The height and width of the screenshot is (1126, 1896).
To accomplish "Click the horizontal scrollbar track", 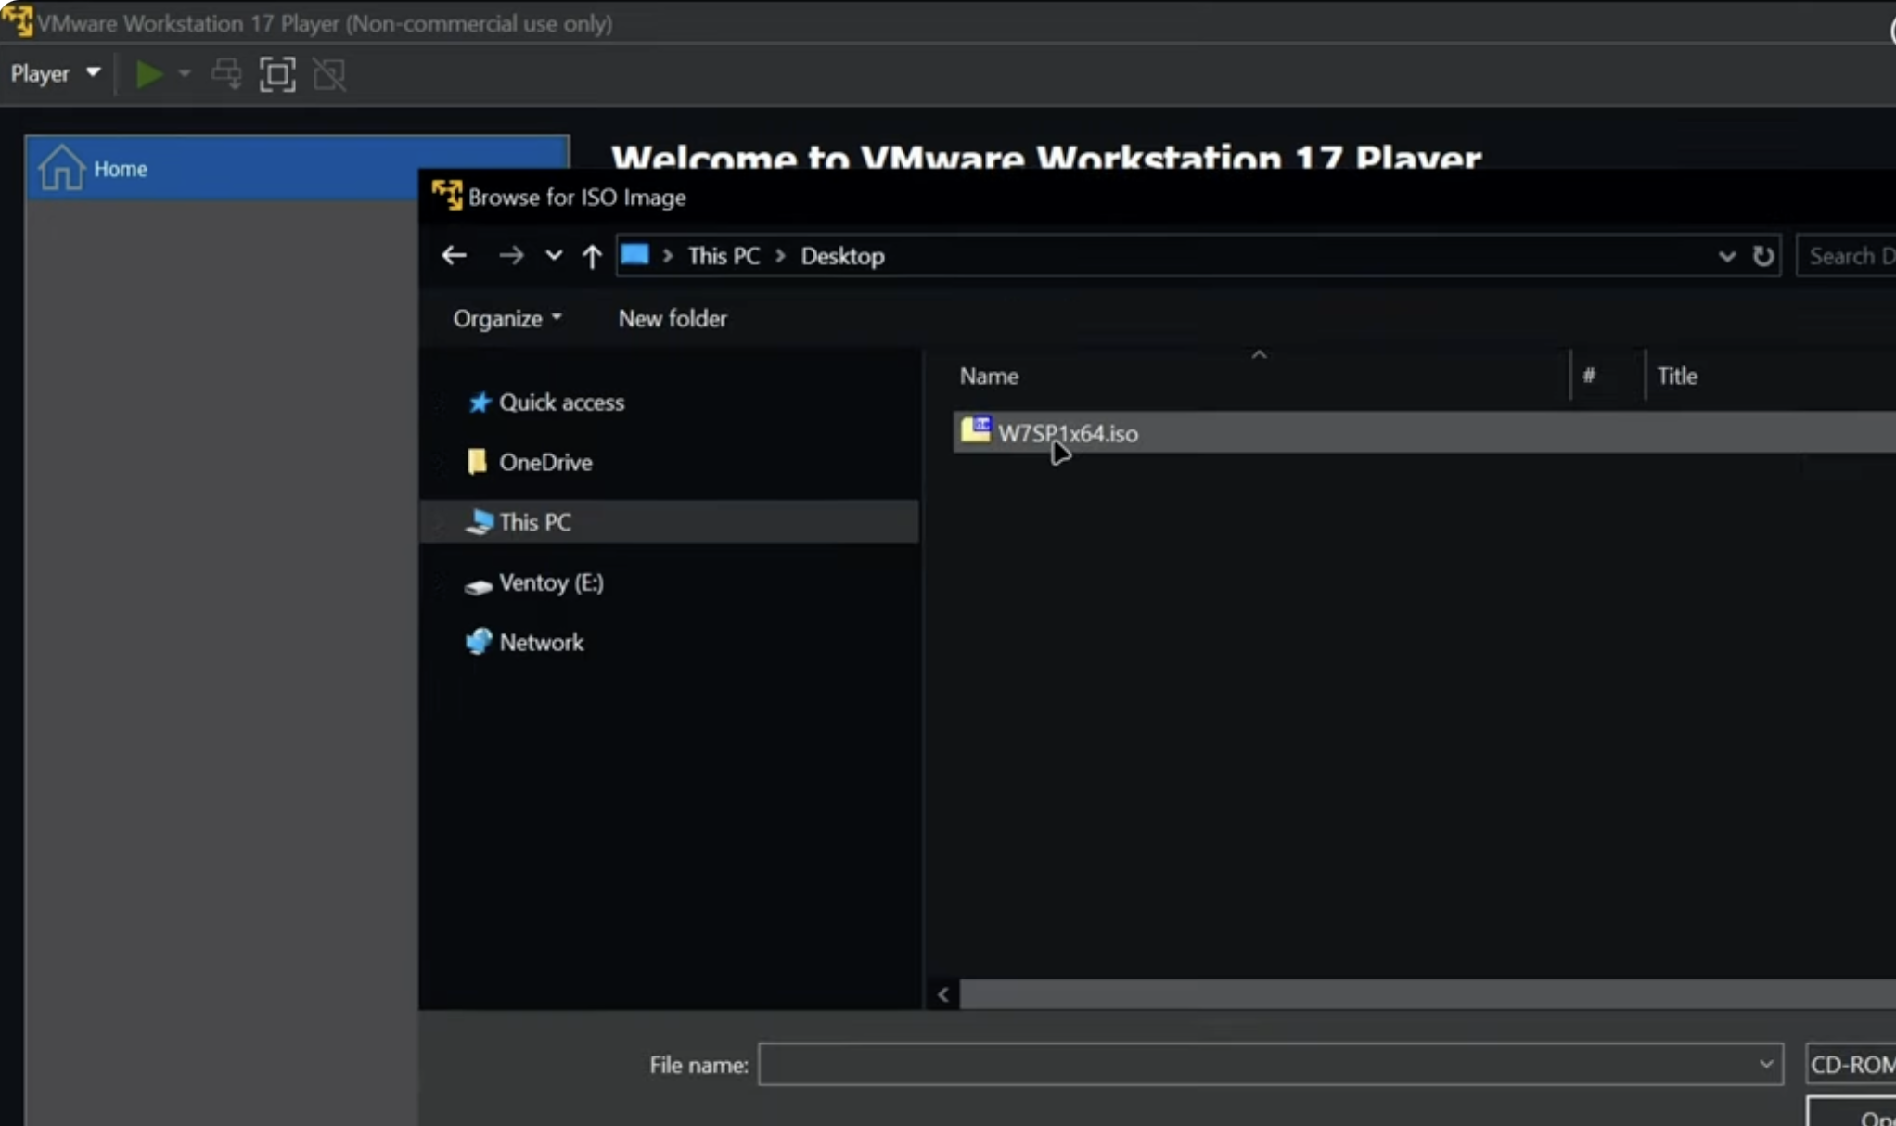I will 1428,994.
